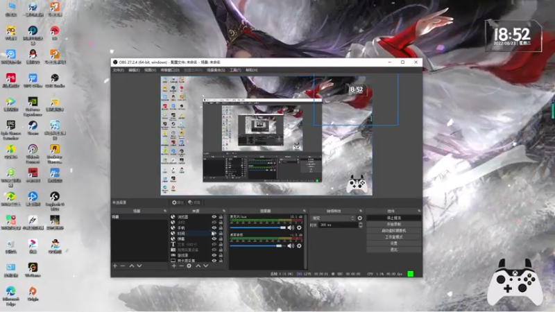Pop out the 场景 dock panel
The height and width of the screenshot is (312, 555).
165,211
